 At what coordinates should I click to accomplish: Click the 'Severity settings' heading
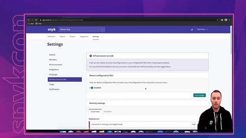click(97, 103)
